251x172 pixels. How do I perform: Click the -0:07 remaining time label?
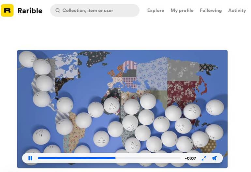190,158
